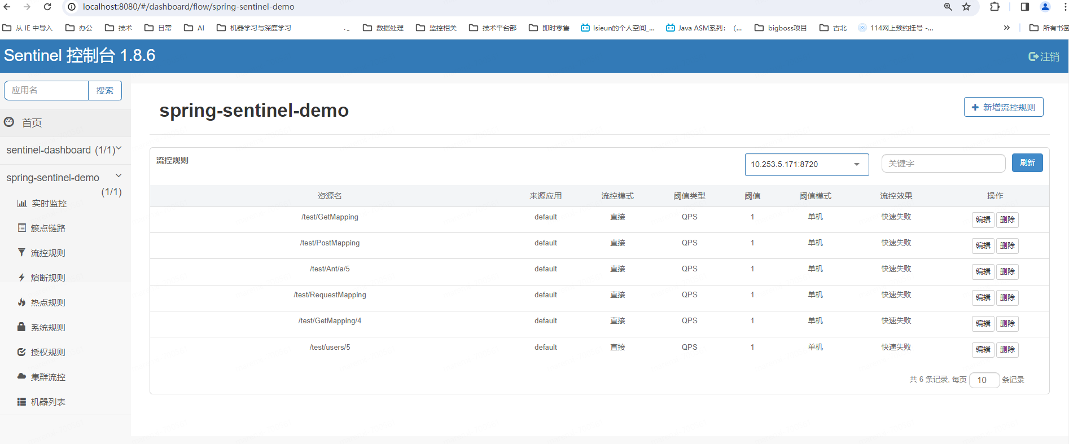Viewport: 1069px width, 444px height.
Task: Click the 机器列表 list icon
Action: point(21,402)
